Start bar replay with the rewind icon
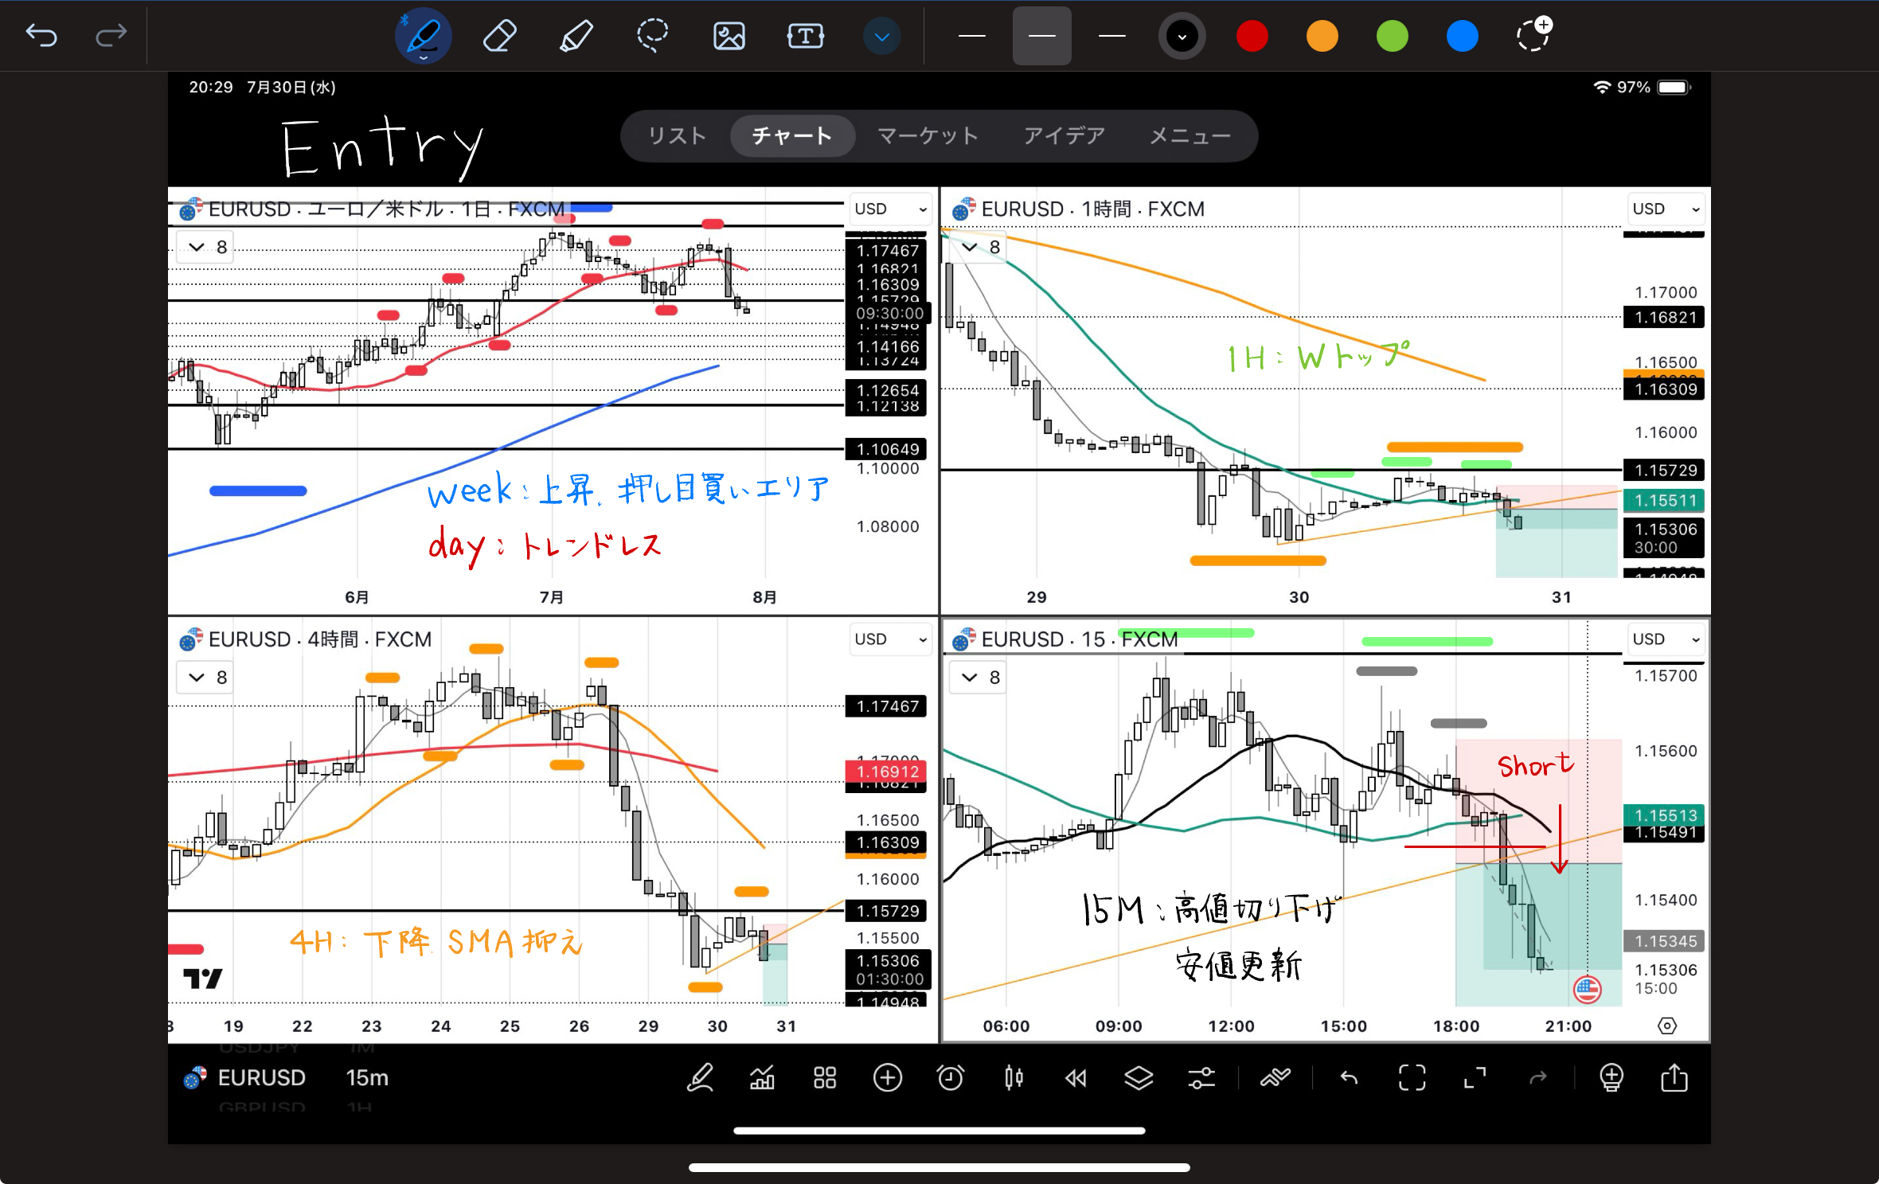1879x1184 pixels. click(1076, 1078)
